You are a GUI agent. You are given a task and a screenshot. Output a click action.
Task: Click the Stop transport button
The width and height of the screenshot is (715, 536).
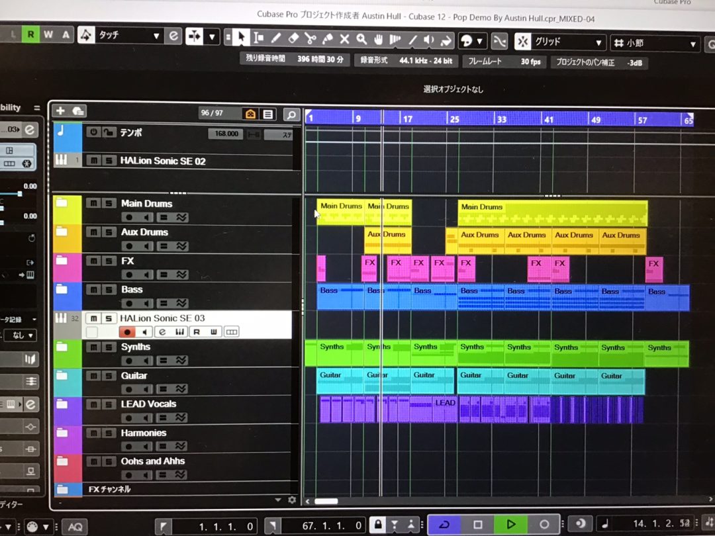point(477,524)
